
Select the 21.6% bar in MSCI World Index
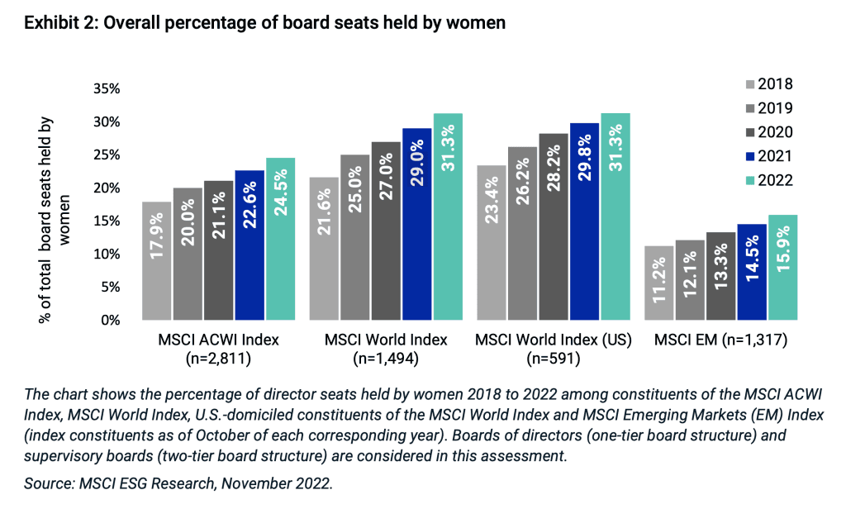(325, 249)
